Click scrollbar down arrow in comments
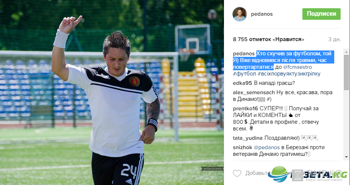This screenshot has height=185, width=350. [x=346, y=157]
